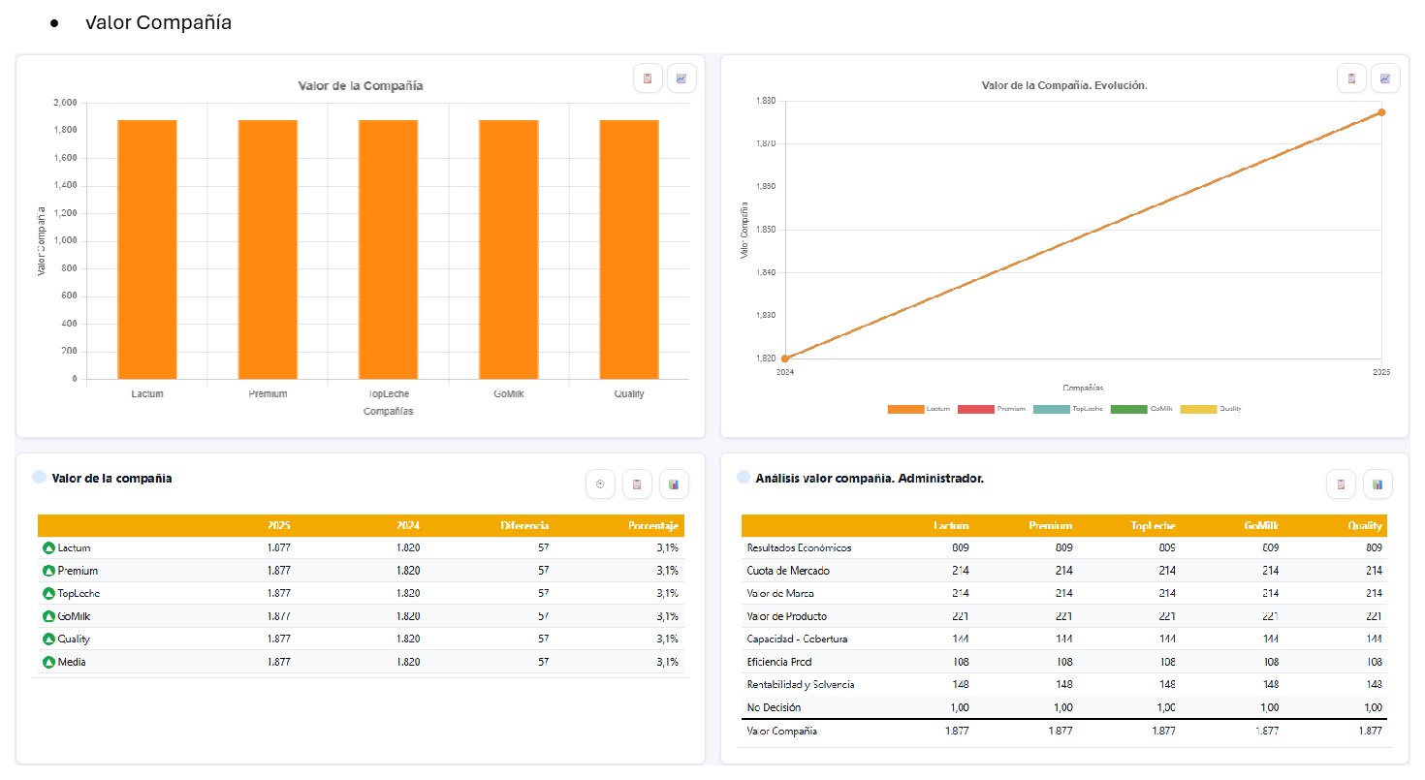
Task: Click the Eficiencia Prod row label
Action: point(778,662)
